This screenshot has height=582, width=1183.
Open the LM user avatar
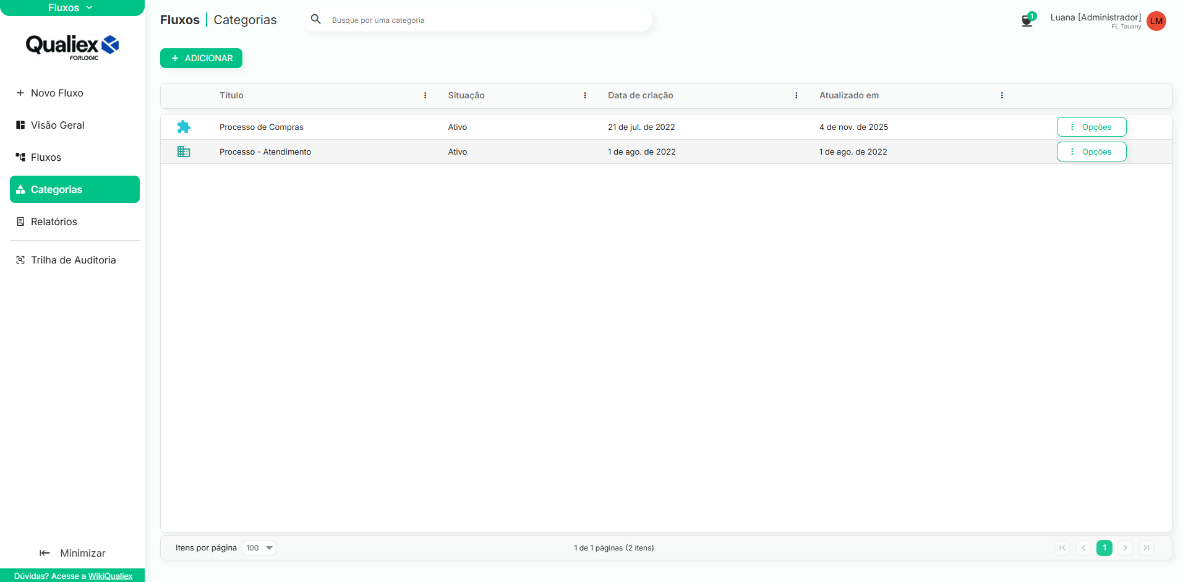pyautogui.click(x=1156, y=21)
